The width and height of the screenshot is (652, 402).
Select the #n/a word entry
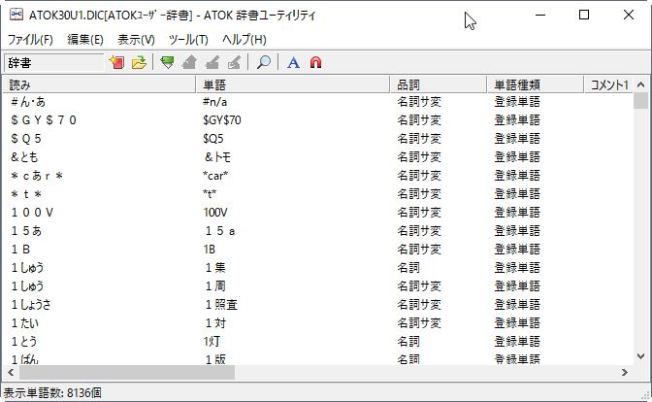pos(214,102)
